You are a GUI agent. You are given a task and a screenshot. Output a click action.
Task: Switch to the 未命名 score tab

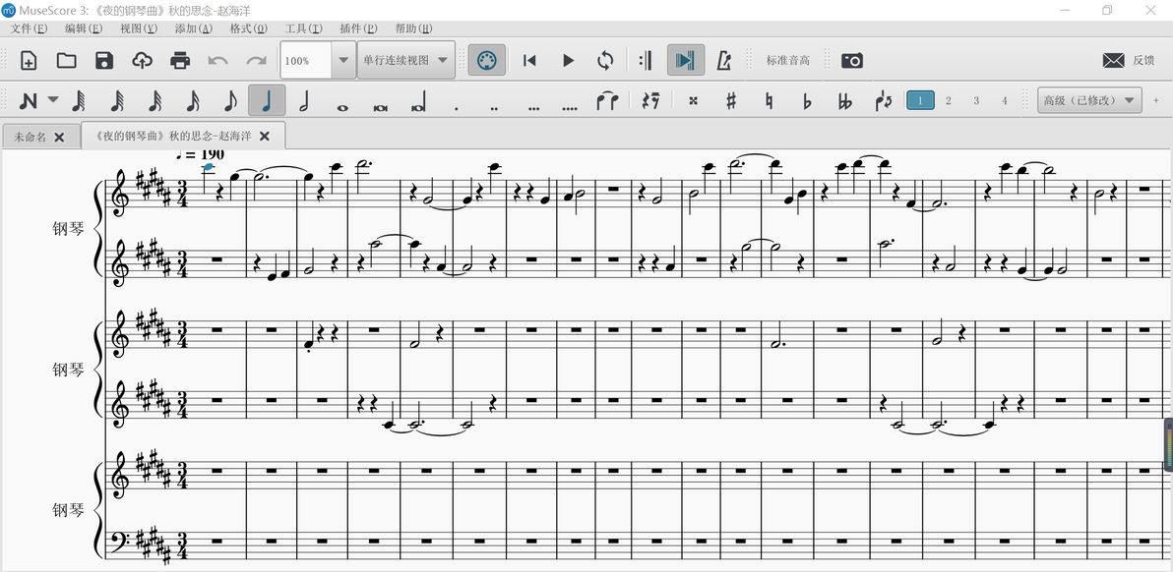coord(30,138)
